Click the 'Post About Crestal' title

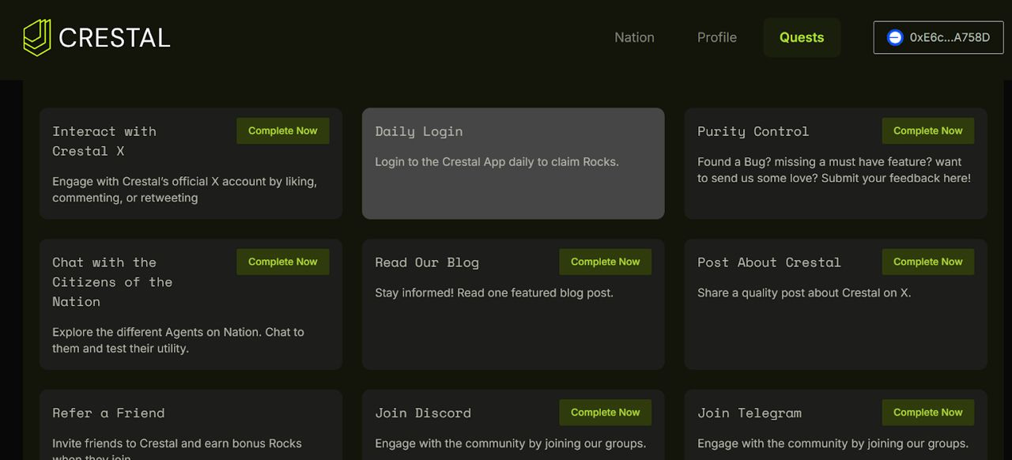coord(769,262)
